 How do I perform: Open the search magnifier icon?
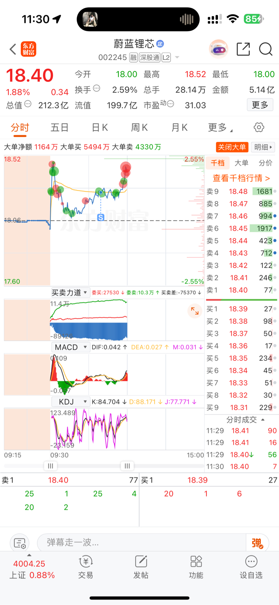coord(266,49)
